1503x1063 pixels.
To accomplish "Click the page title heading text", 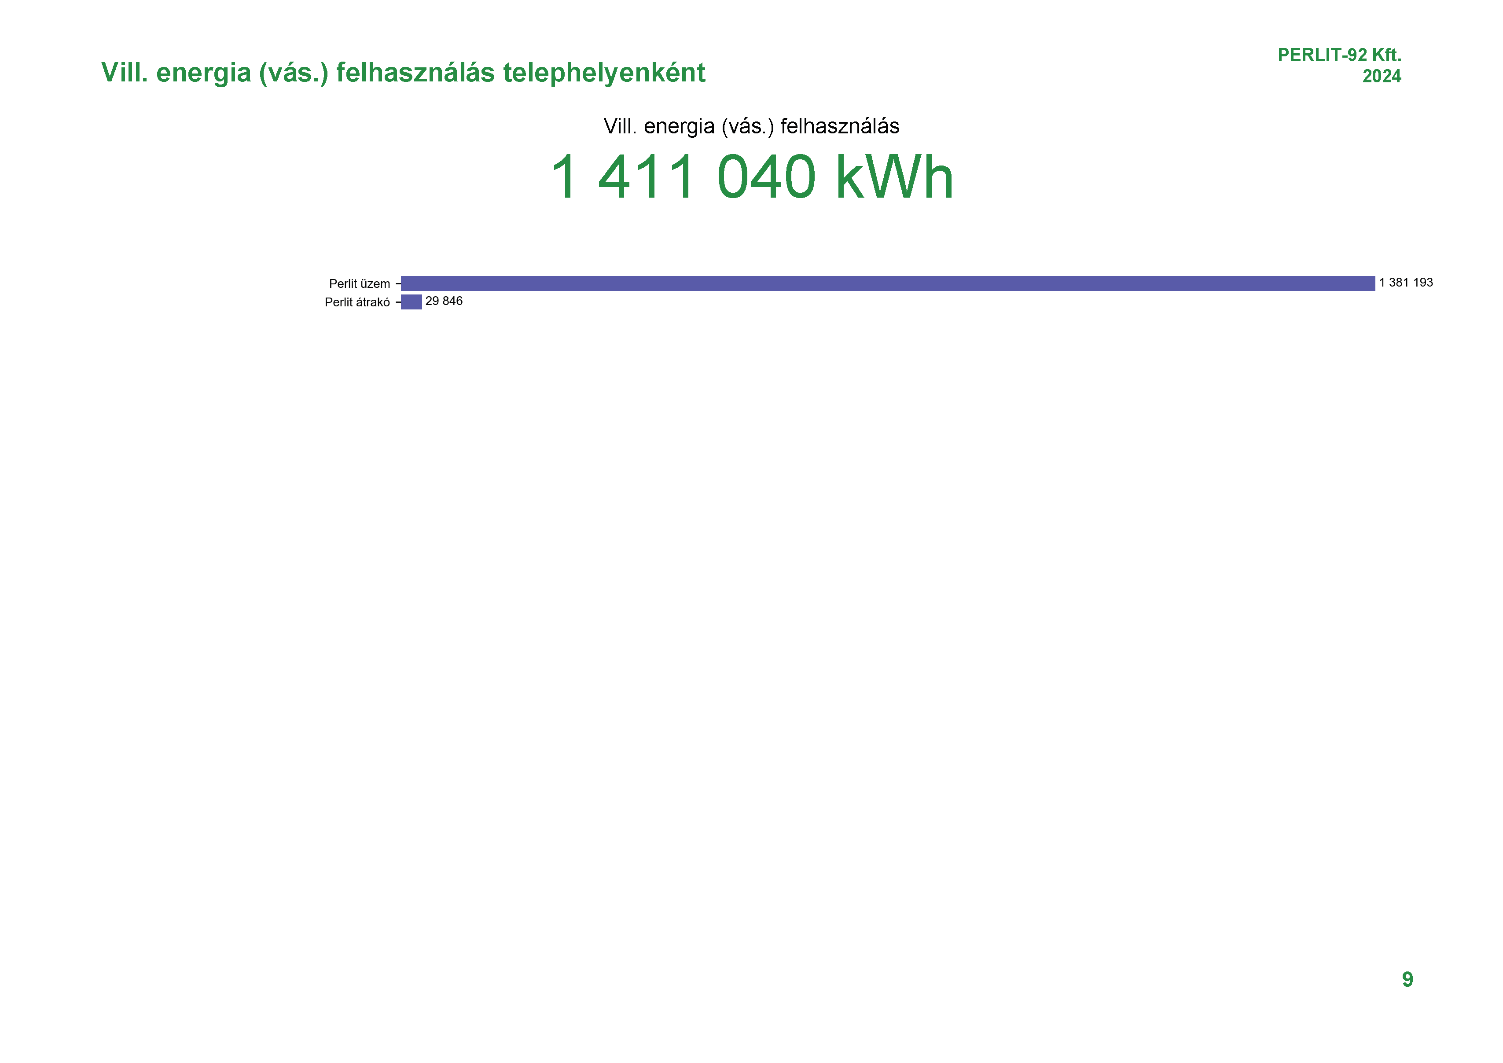I will pos(403,73).
